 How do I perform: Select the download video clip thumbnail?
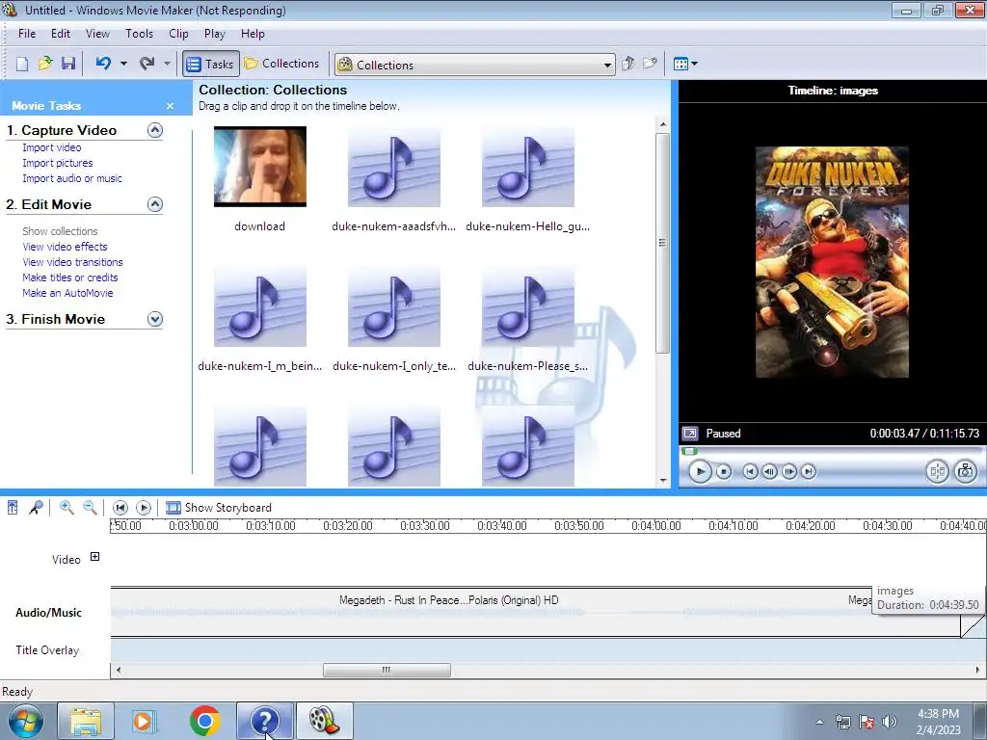(x=260, y=167)
